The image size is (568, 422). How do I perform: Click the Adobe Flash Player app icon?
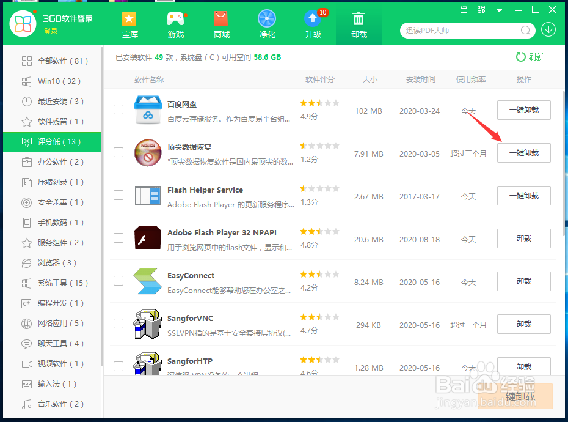click(148, 238)
